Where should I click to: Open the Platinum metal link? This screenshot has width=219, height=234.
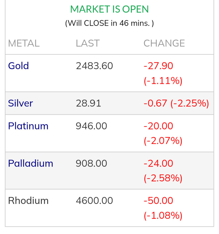click(28, 126)
